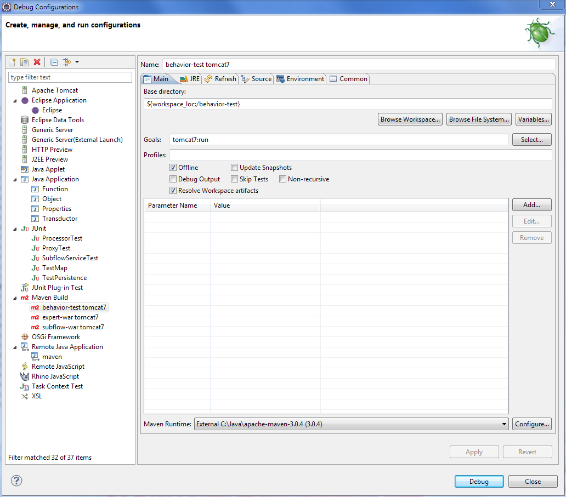
Task: Click the Eclipse Data Tools database icon
Action: [x=25, y=120]
